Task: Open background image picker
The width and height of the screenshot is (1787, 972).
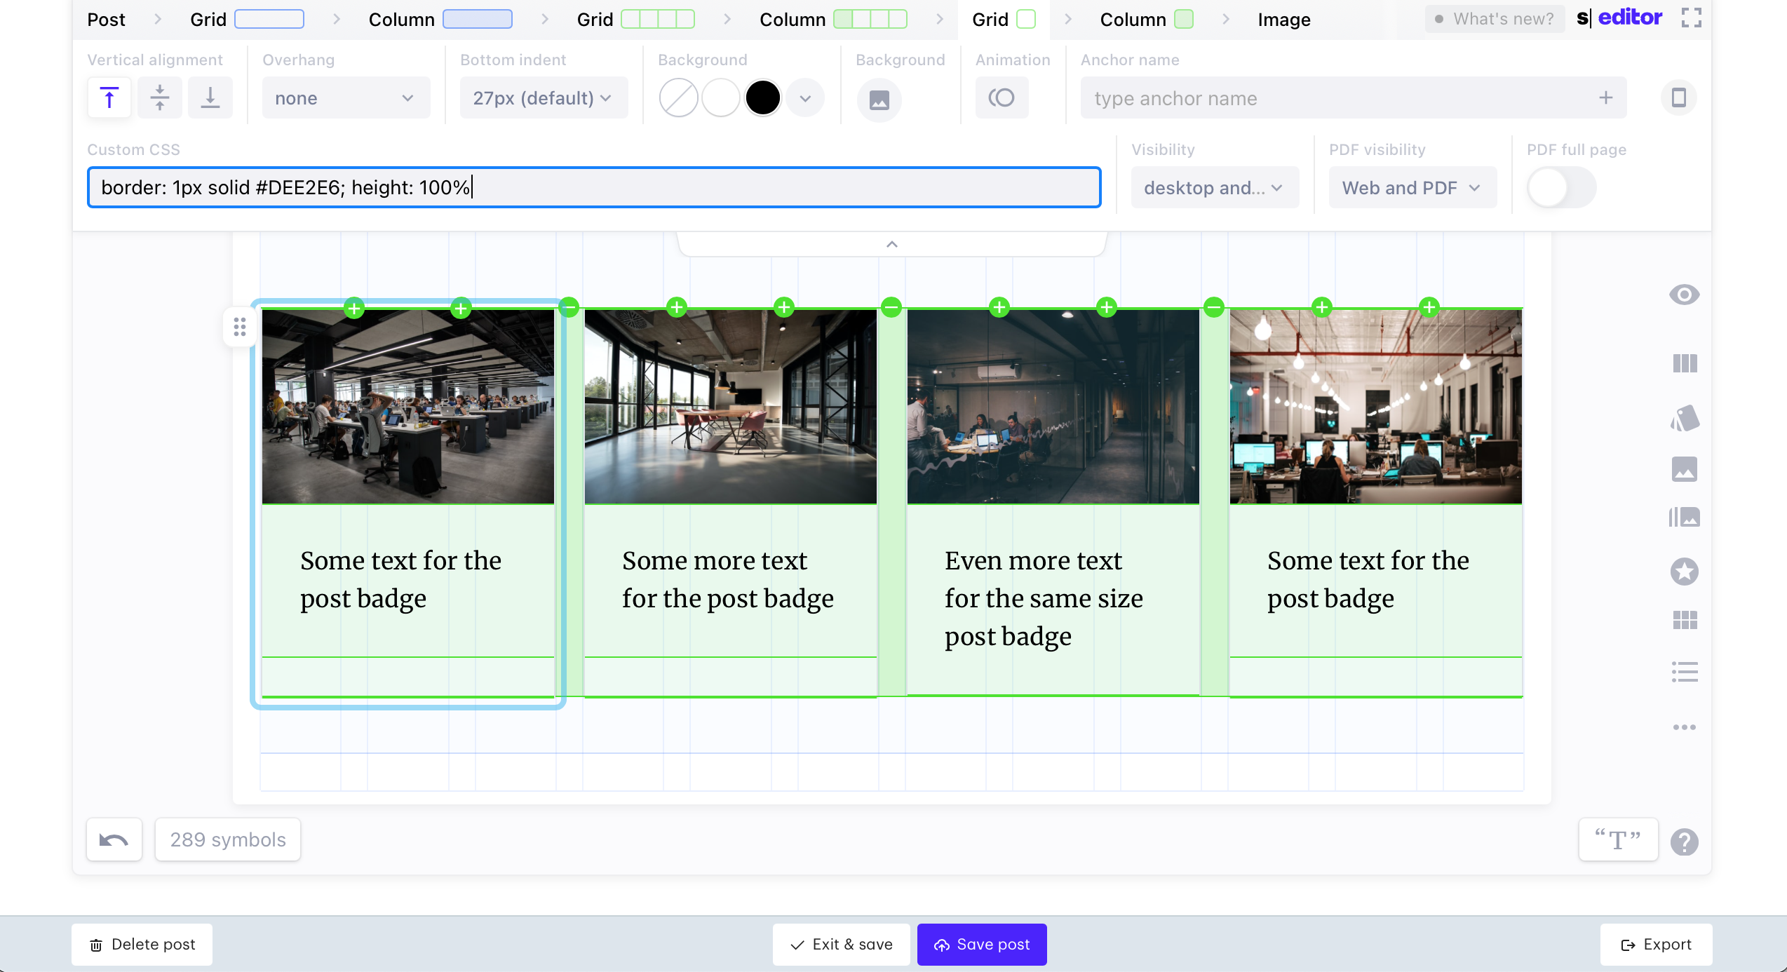Action: click(x=879, y=100)
